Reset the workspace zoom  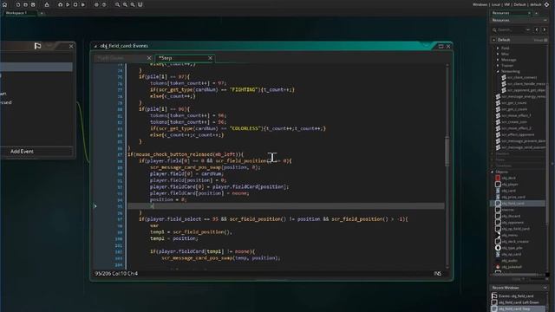click(x=125, y=4)
